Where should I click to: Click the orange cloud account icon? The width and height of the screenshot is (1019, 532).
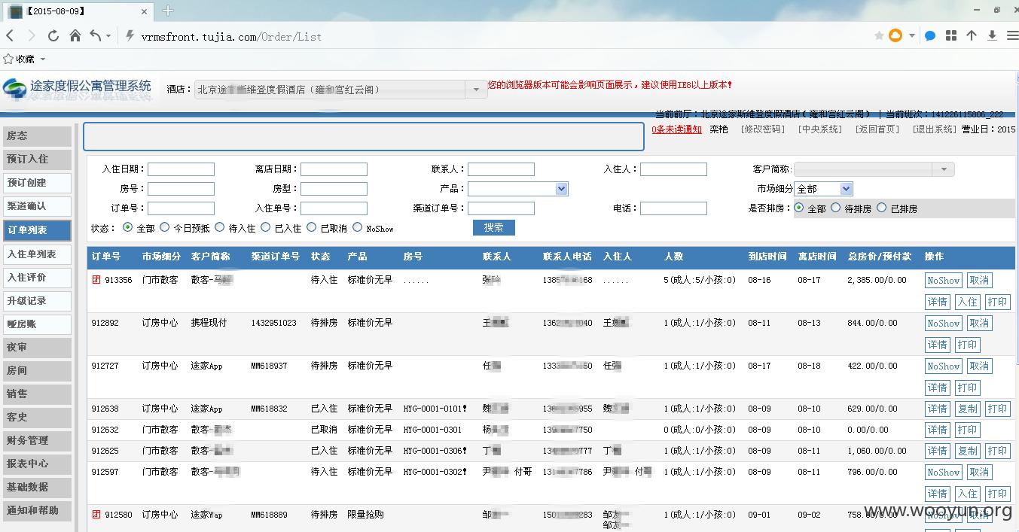click(x=895, y=35)
